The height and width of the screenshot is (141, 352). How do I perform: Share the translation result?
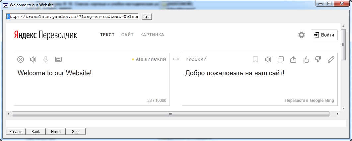(293, 59)
